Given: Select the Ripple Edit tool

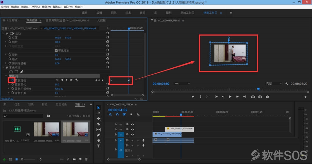Looking at the screenshot, I should click(99, 118).
